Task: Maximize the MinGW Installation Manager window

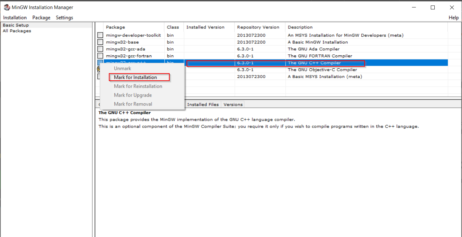Action: [433, 7]
